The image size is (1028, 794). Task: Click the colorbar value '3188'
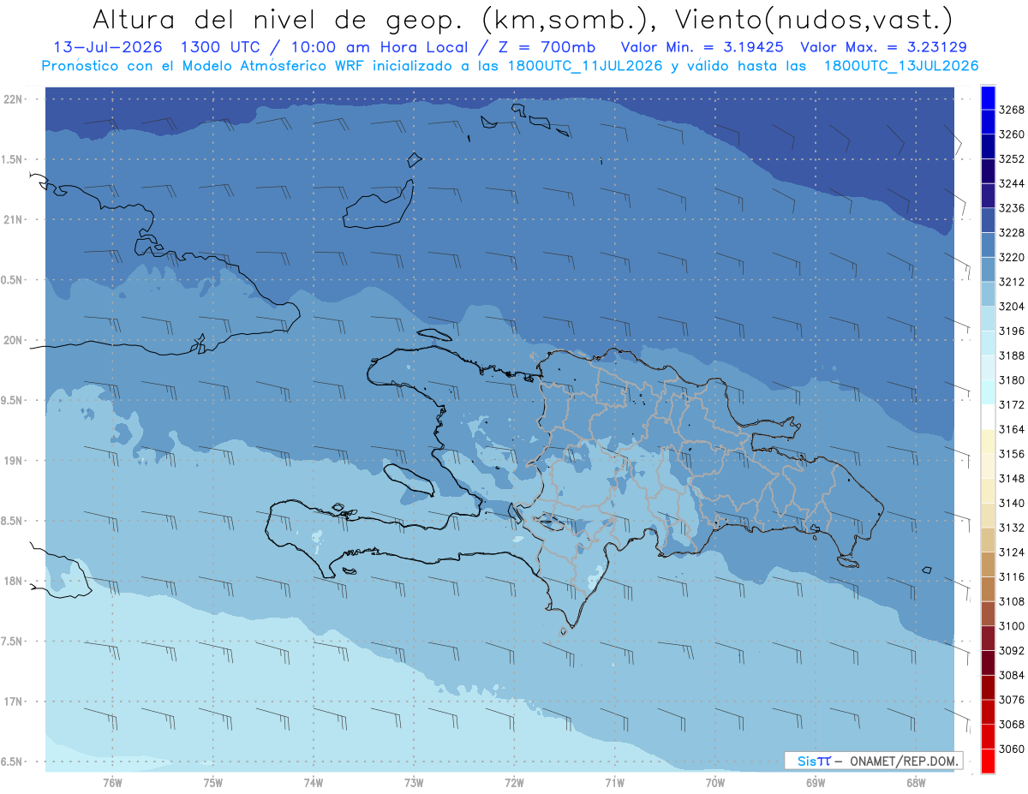pos(1012,355)
